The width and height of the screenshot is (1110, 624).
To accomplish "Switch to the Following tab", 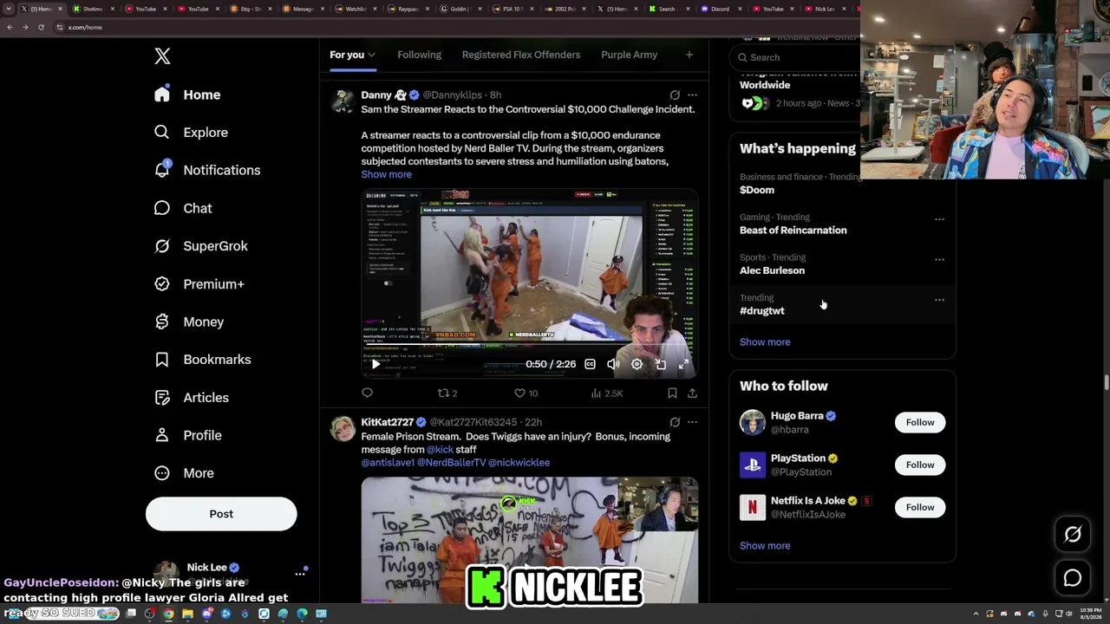I will click(x=419, y=55).
